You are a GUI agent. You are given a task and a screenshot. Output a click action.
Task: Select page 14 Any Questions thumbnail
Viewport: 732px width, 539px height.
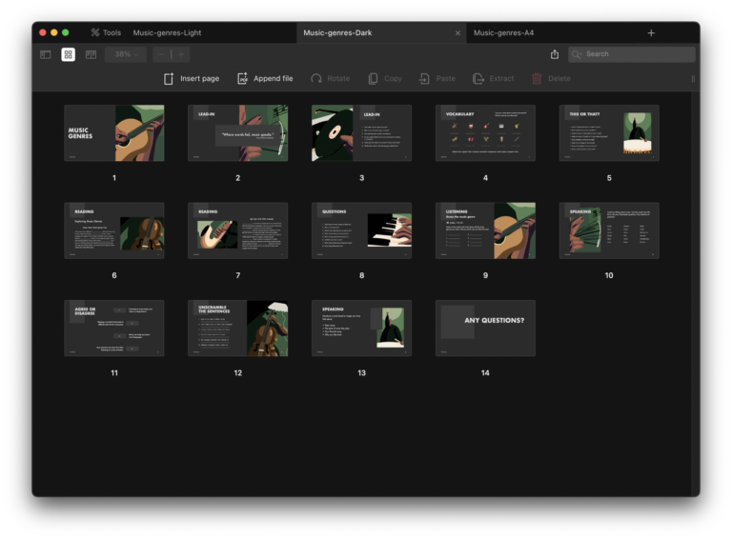pos(485,329)
